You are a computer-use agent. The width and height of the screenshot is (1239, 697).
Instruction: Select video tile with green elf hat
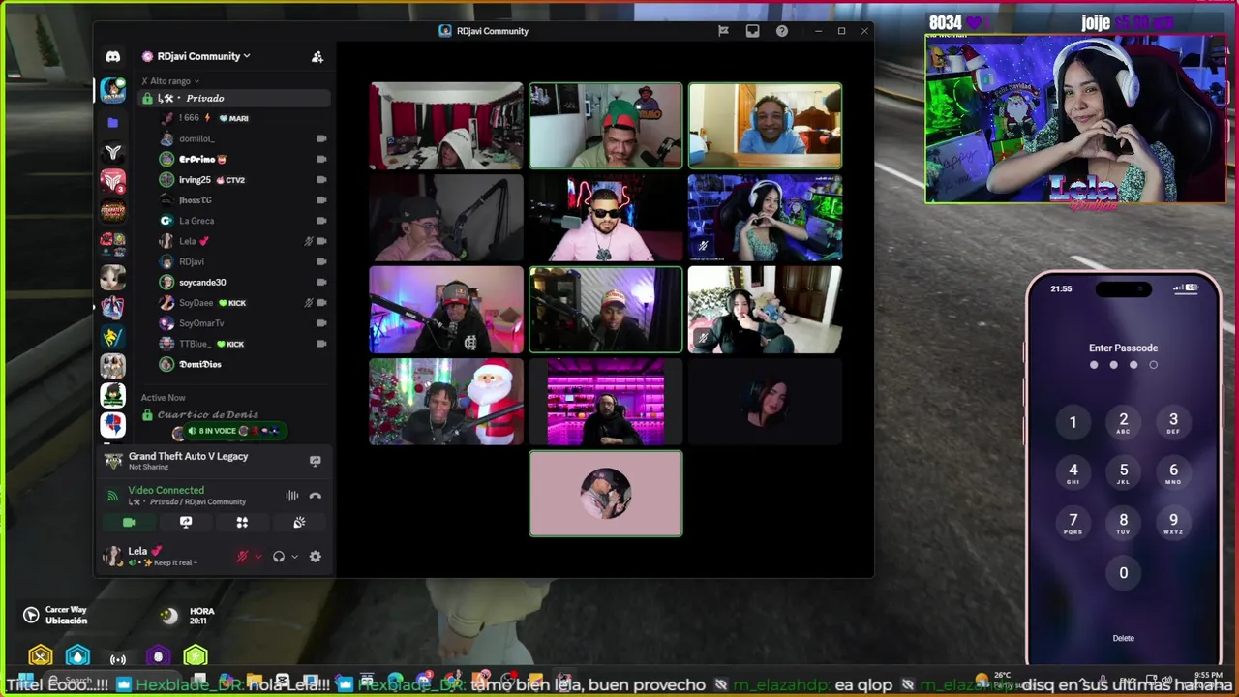(x=606, y=126)
